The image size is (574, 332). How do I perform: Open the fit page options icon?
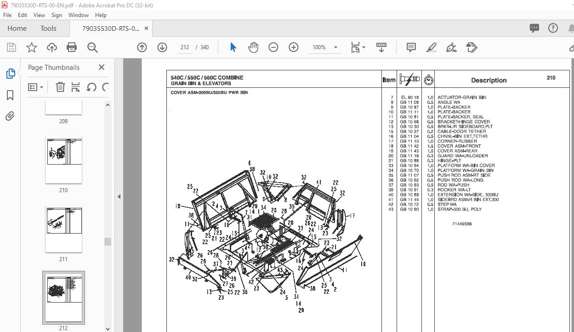pyautogui.click(x=358, y=47)
